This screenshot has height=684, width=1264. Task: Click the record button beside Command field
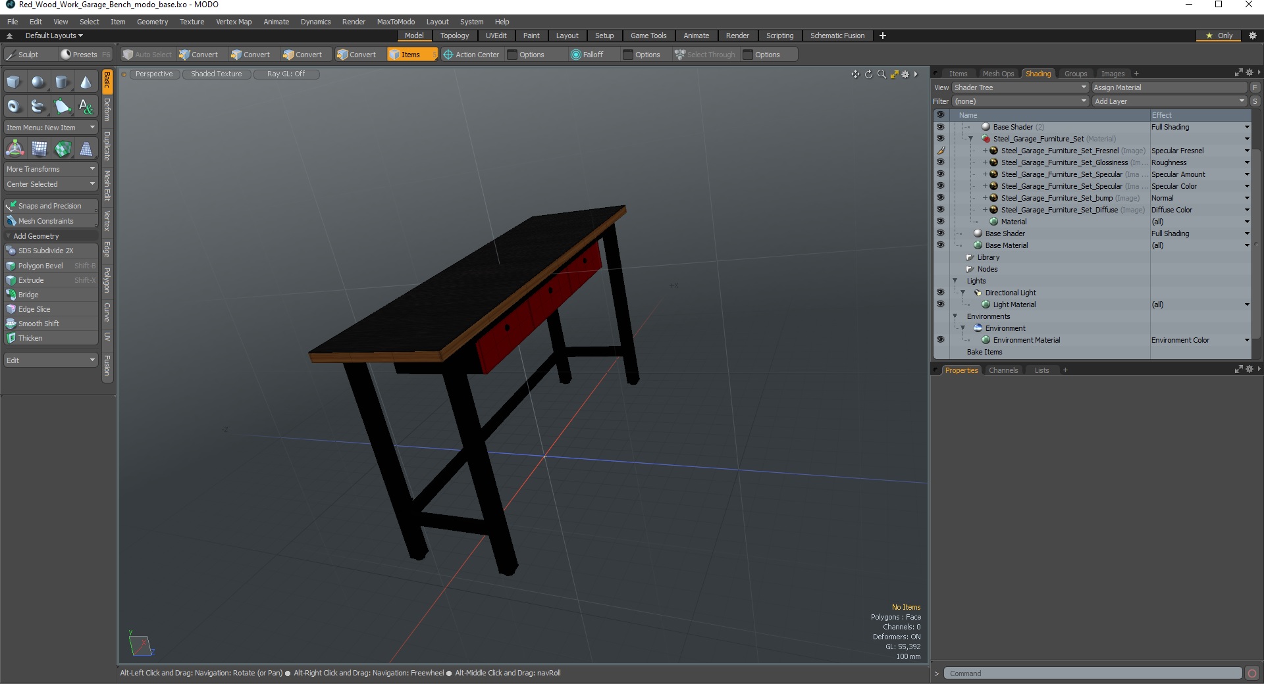coord(1252,673)
